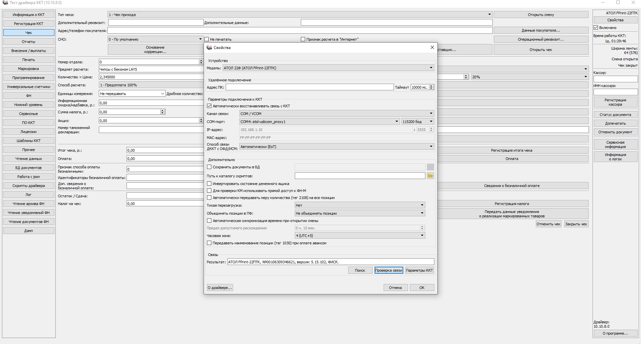Open the Канал связи dropdown
The height and width of the screenshot is (344, 641).
(x=431, y=114)
